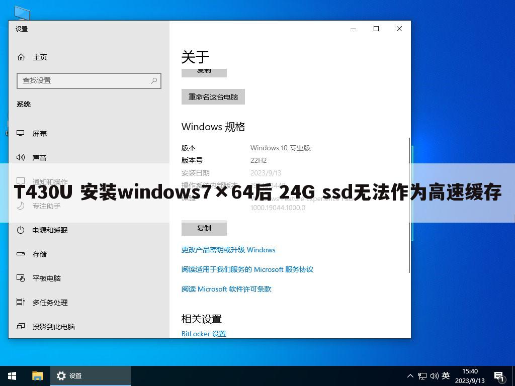515x386 pixels.
Task: Open 更改产品密钥或升级 Windows link
Action: (x=228, y=250)
